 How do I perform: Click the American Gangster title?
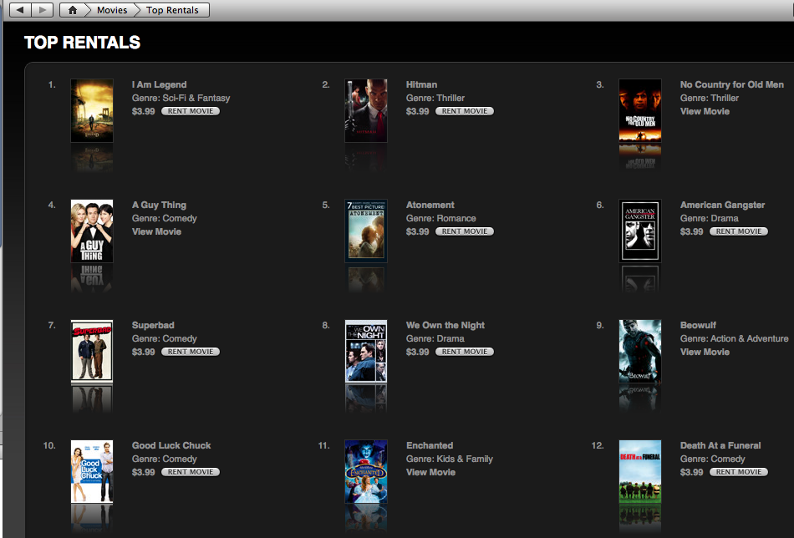coord(722,205)
